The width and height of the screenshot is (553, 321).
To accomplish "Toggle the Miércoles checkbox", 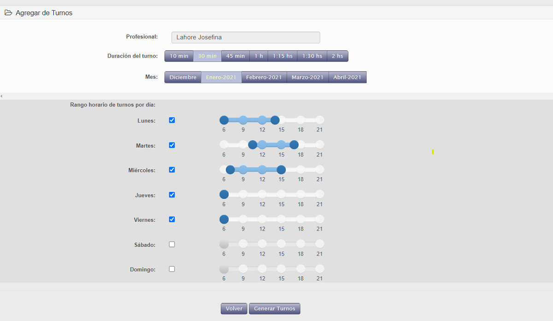I will [172, 170].
